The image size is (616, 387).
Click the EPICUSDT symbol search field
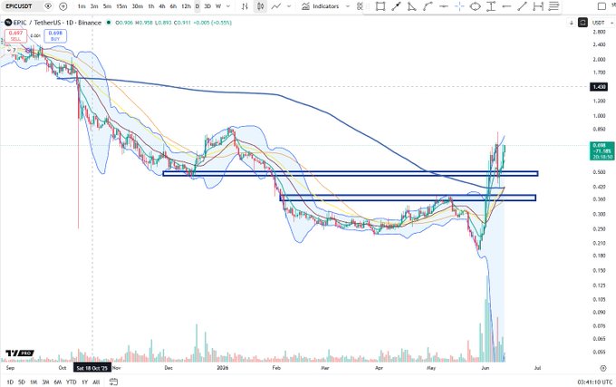(22, 6)
